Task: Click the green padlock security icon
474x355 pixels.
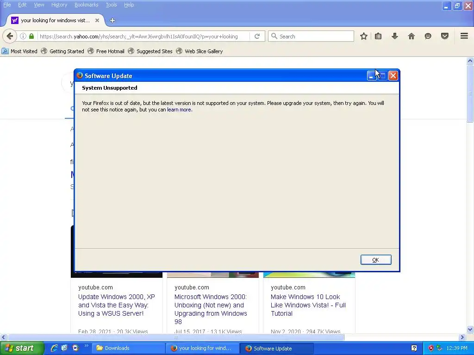Action: (x=31, y=36)
